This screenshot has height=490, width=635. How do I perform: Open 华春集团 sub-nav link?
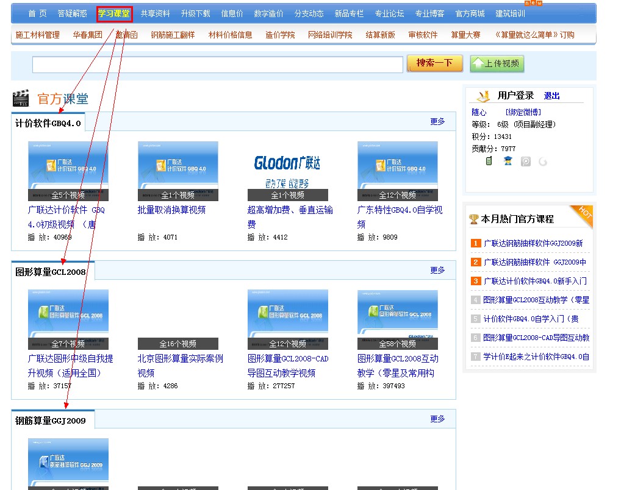point(87,35)
